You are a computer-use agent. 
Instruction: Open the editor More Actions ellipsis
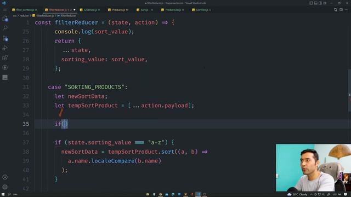click(347, 10)
